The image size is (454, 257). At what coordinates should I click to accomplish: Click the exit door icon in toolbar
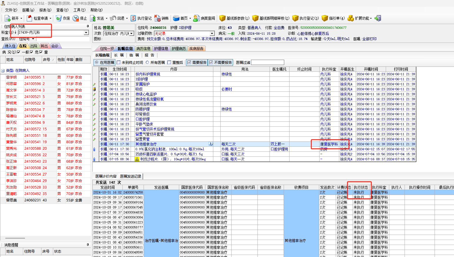click(378, 18)
